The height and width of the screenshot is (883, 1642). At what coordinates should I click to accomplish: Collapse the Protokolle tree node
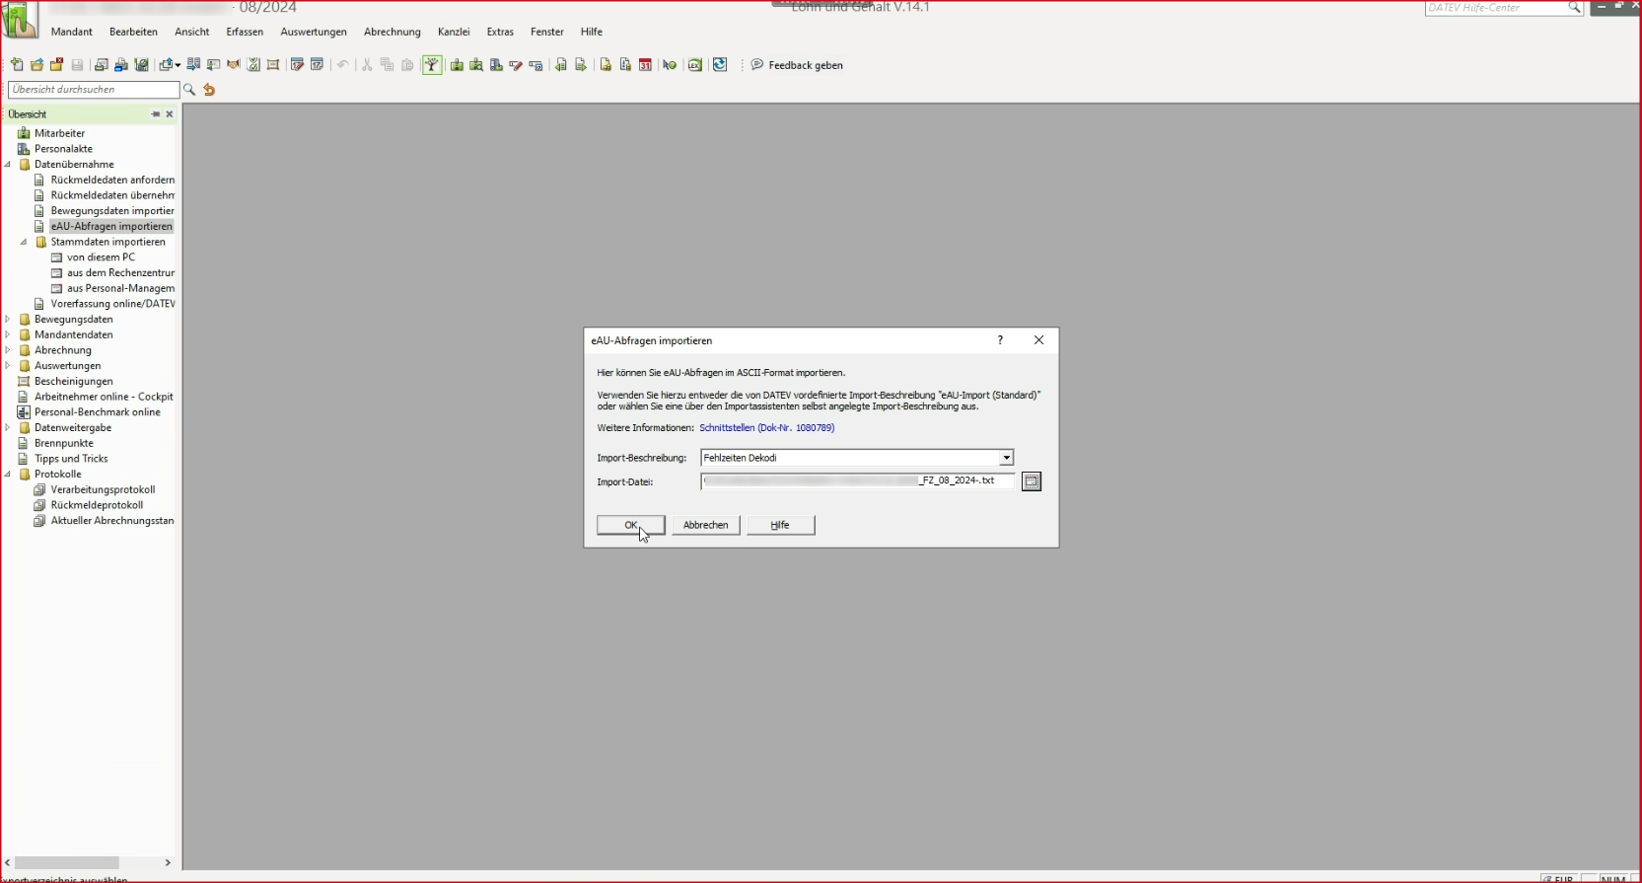[x=8, y=475]
